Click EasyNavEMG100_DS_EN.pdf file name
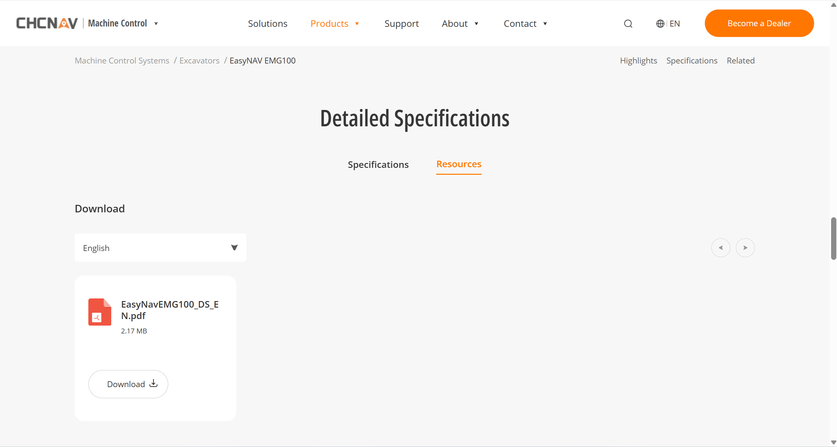 (x=170, y=310)
